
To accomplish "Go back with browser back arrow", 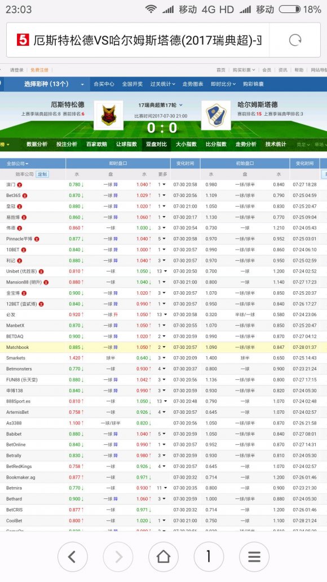I will [x=72, y=557].
